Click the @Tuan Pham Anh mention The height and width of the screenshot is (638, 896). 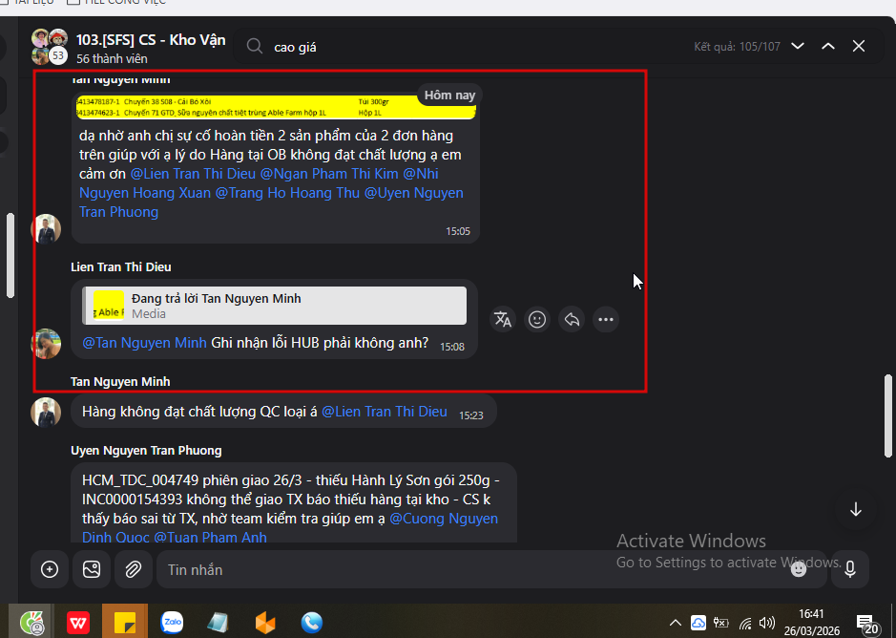[210, 538]
